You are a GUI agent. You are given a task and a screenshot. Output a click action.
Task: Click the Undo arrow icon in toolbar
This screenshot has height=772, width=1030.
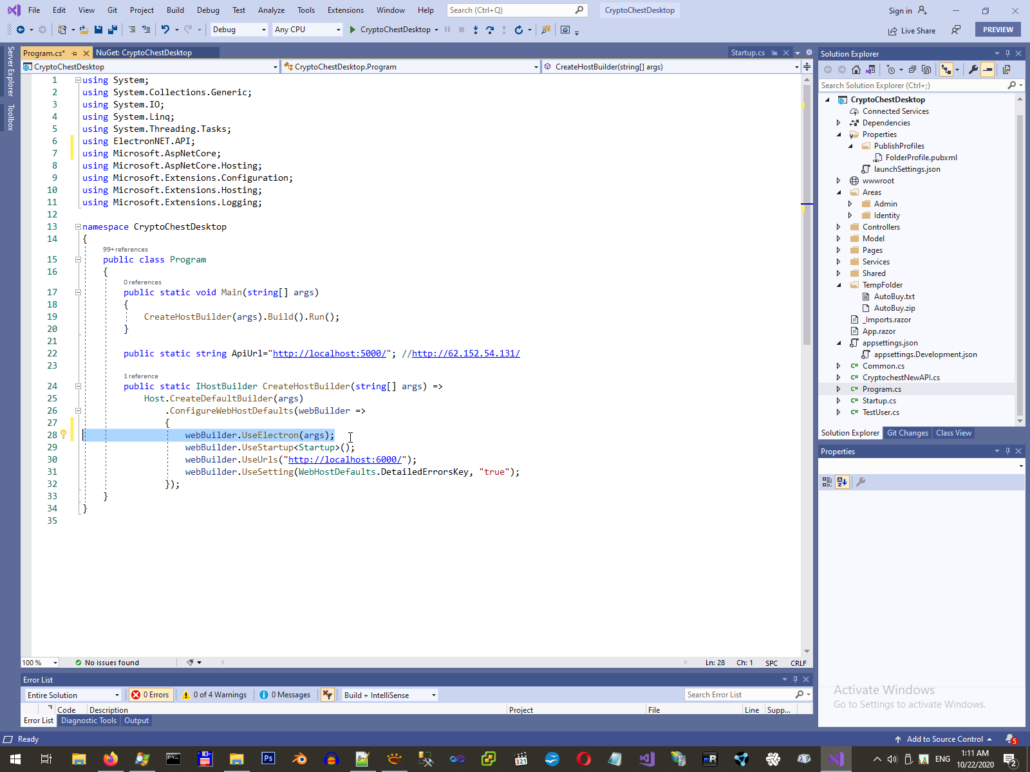[x=165, y=30]
